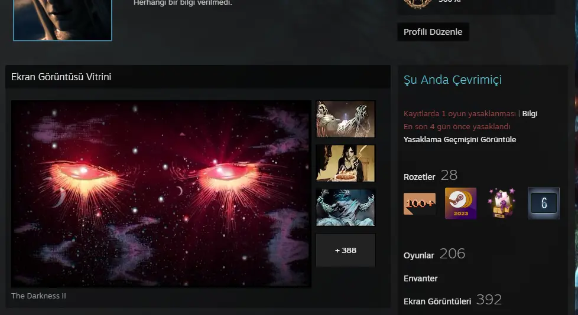Click The Darkness II caption text
The width and height of the screenshot is (578, 315).
pyautogui.click(x=38, y=296)
